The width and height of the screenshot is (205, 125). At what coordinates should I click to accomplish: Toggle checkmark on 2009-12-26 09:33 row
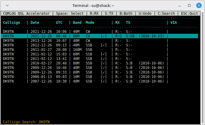tap(104, 72)
